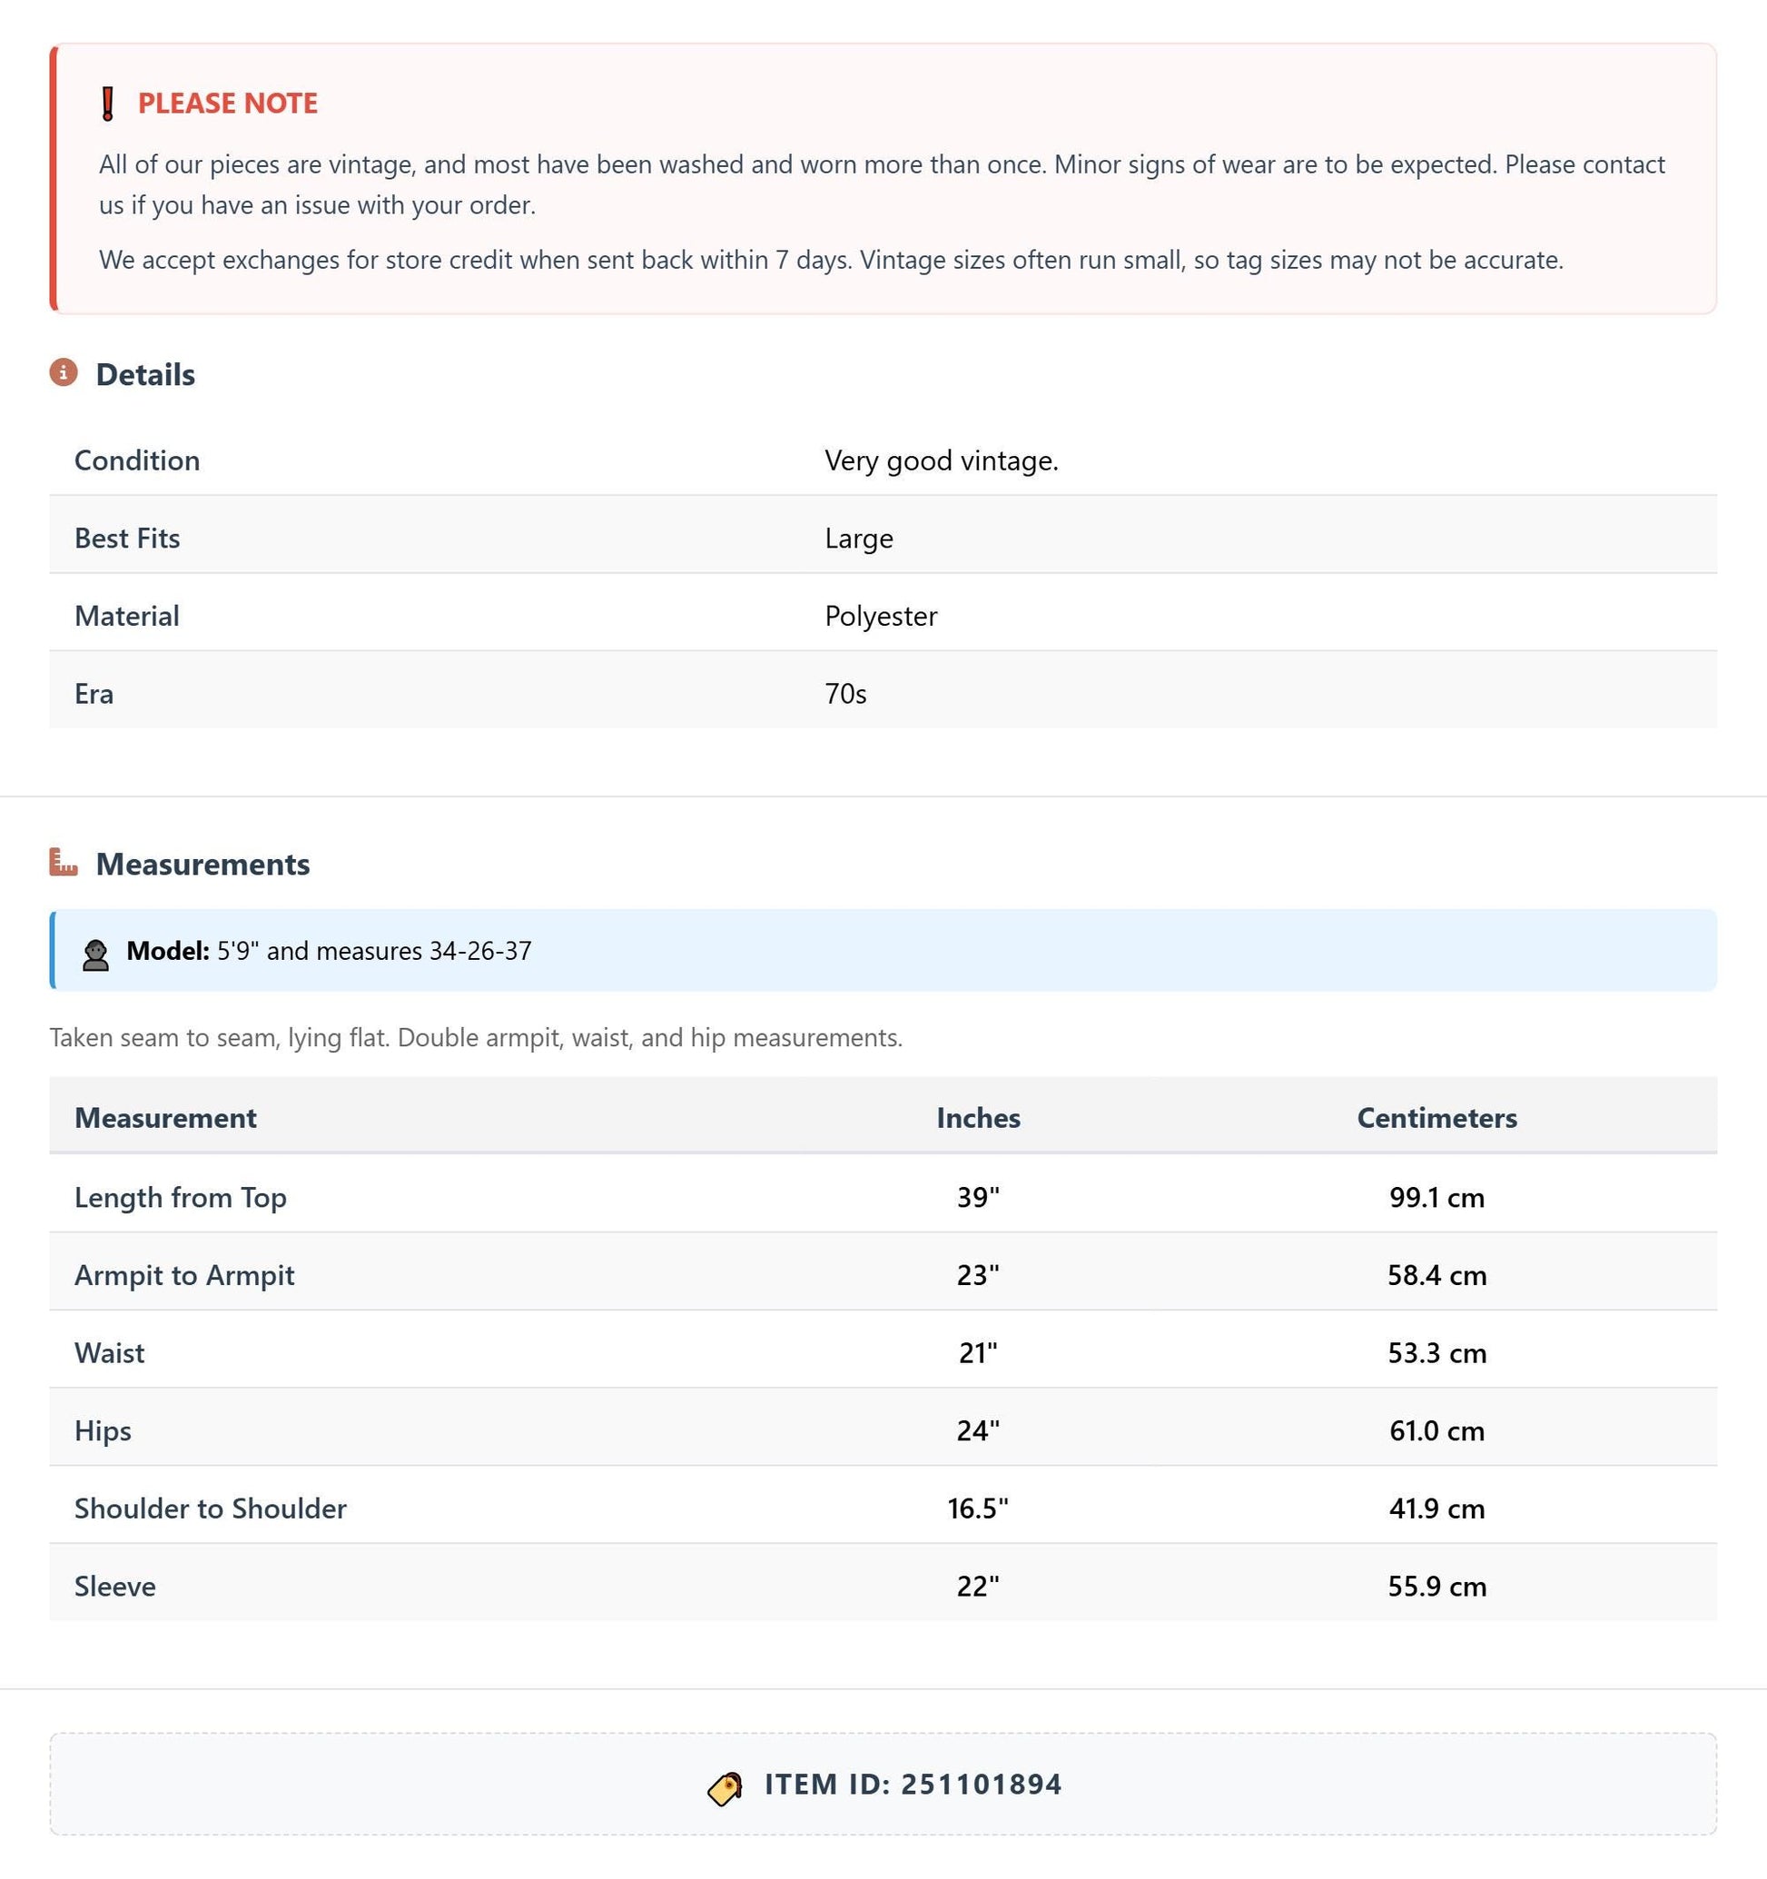Click the Item ID 251101894 text

[x=913, y=1785]
